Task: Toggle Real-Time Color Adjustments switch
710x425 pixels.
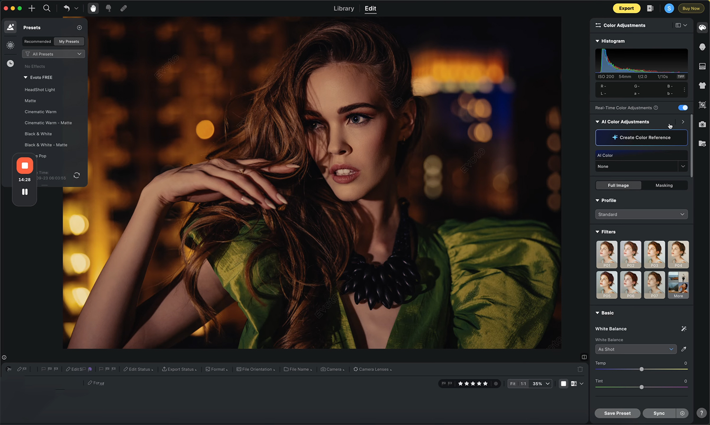Action: pyautogui.click(x=683, y=108)
